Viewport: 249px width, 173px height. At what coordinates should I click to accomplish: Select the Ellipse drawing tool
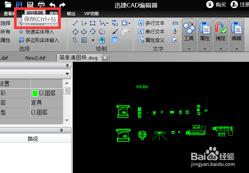(x=84, y=32)
